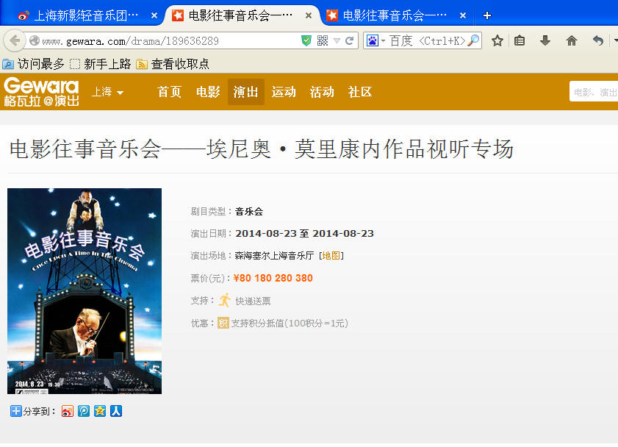Click the Baidu paw search engine icon

373,40
